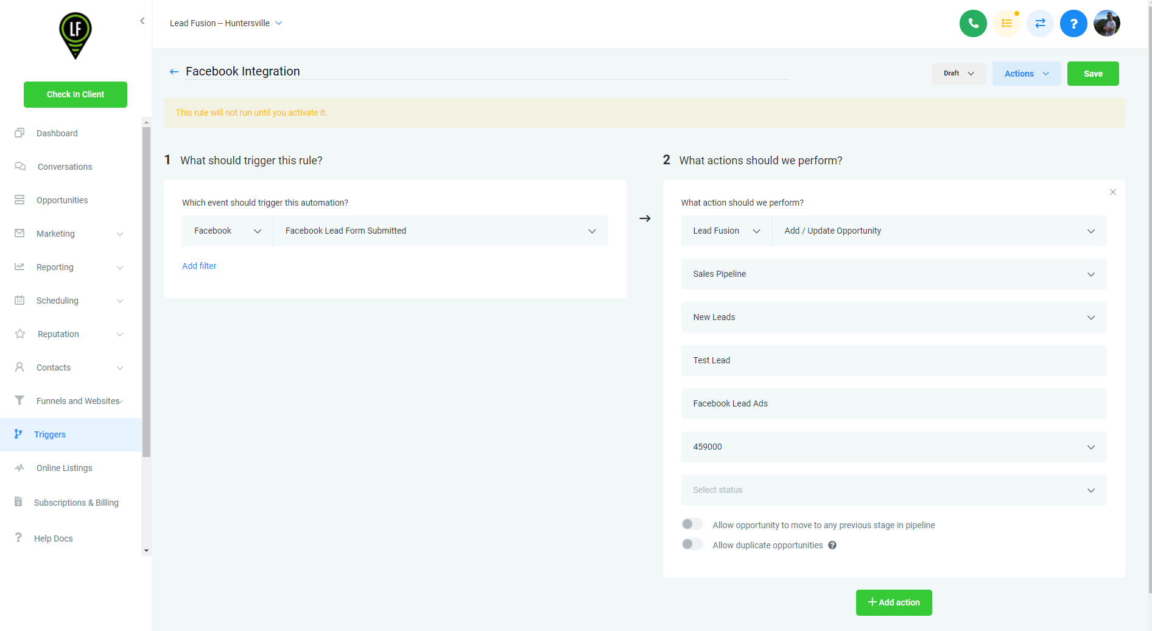Image resolution: width=1152 pixels, height=631 pixels.
Task: Click the Help Docs question mark icon
Action: point(18,538)
